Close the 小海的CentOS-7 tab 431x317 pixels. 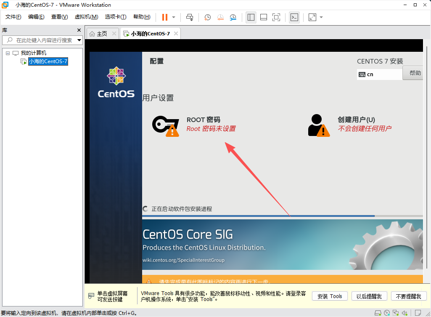coord(176,34)
